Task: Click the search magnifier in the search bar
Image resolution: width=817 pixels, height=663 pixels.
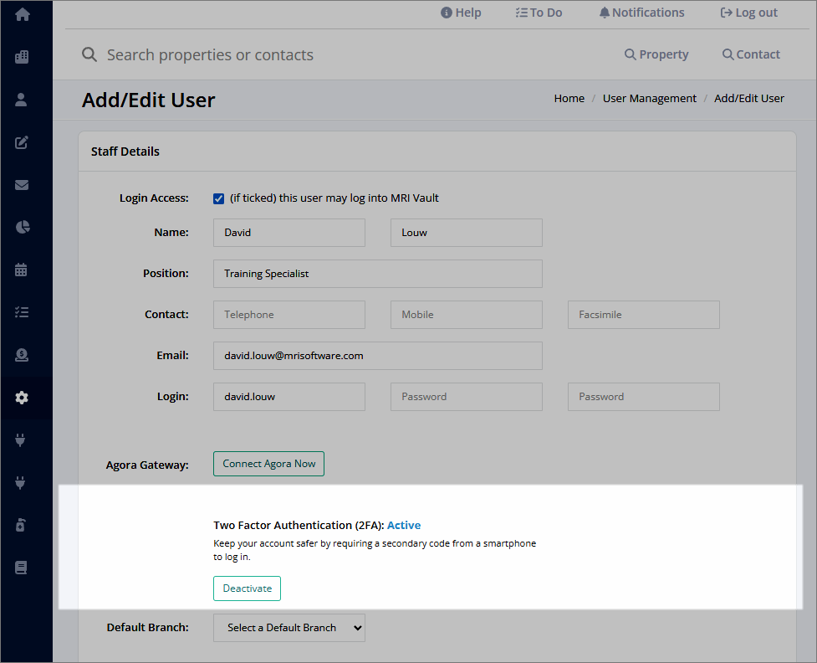Action: click(89, 54)
